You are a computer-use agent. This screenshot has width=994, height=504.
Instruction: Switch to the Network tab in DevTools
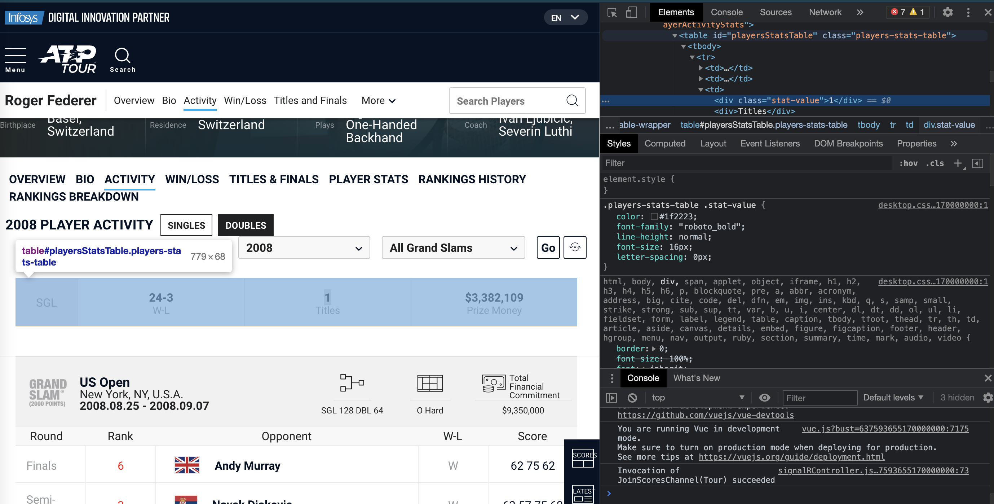(825, 12)
